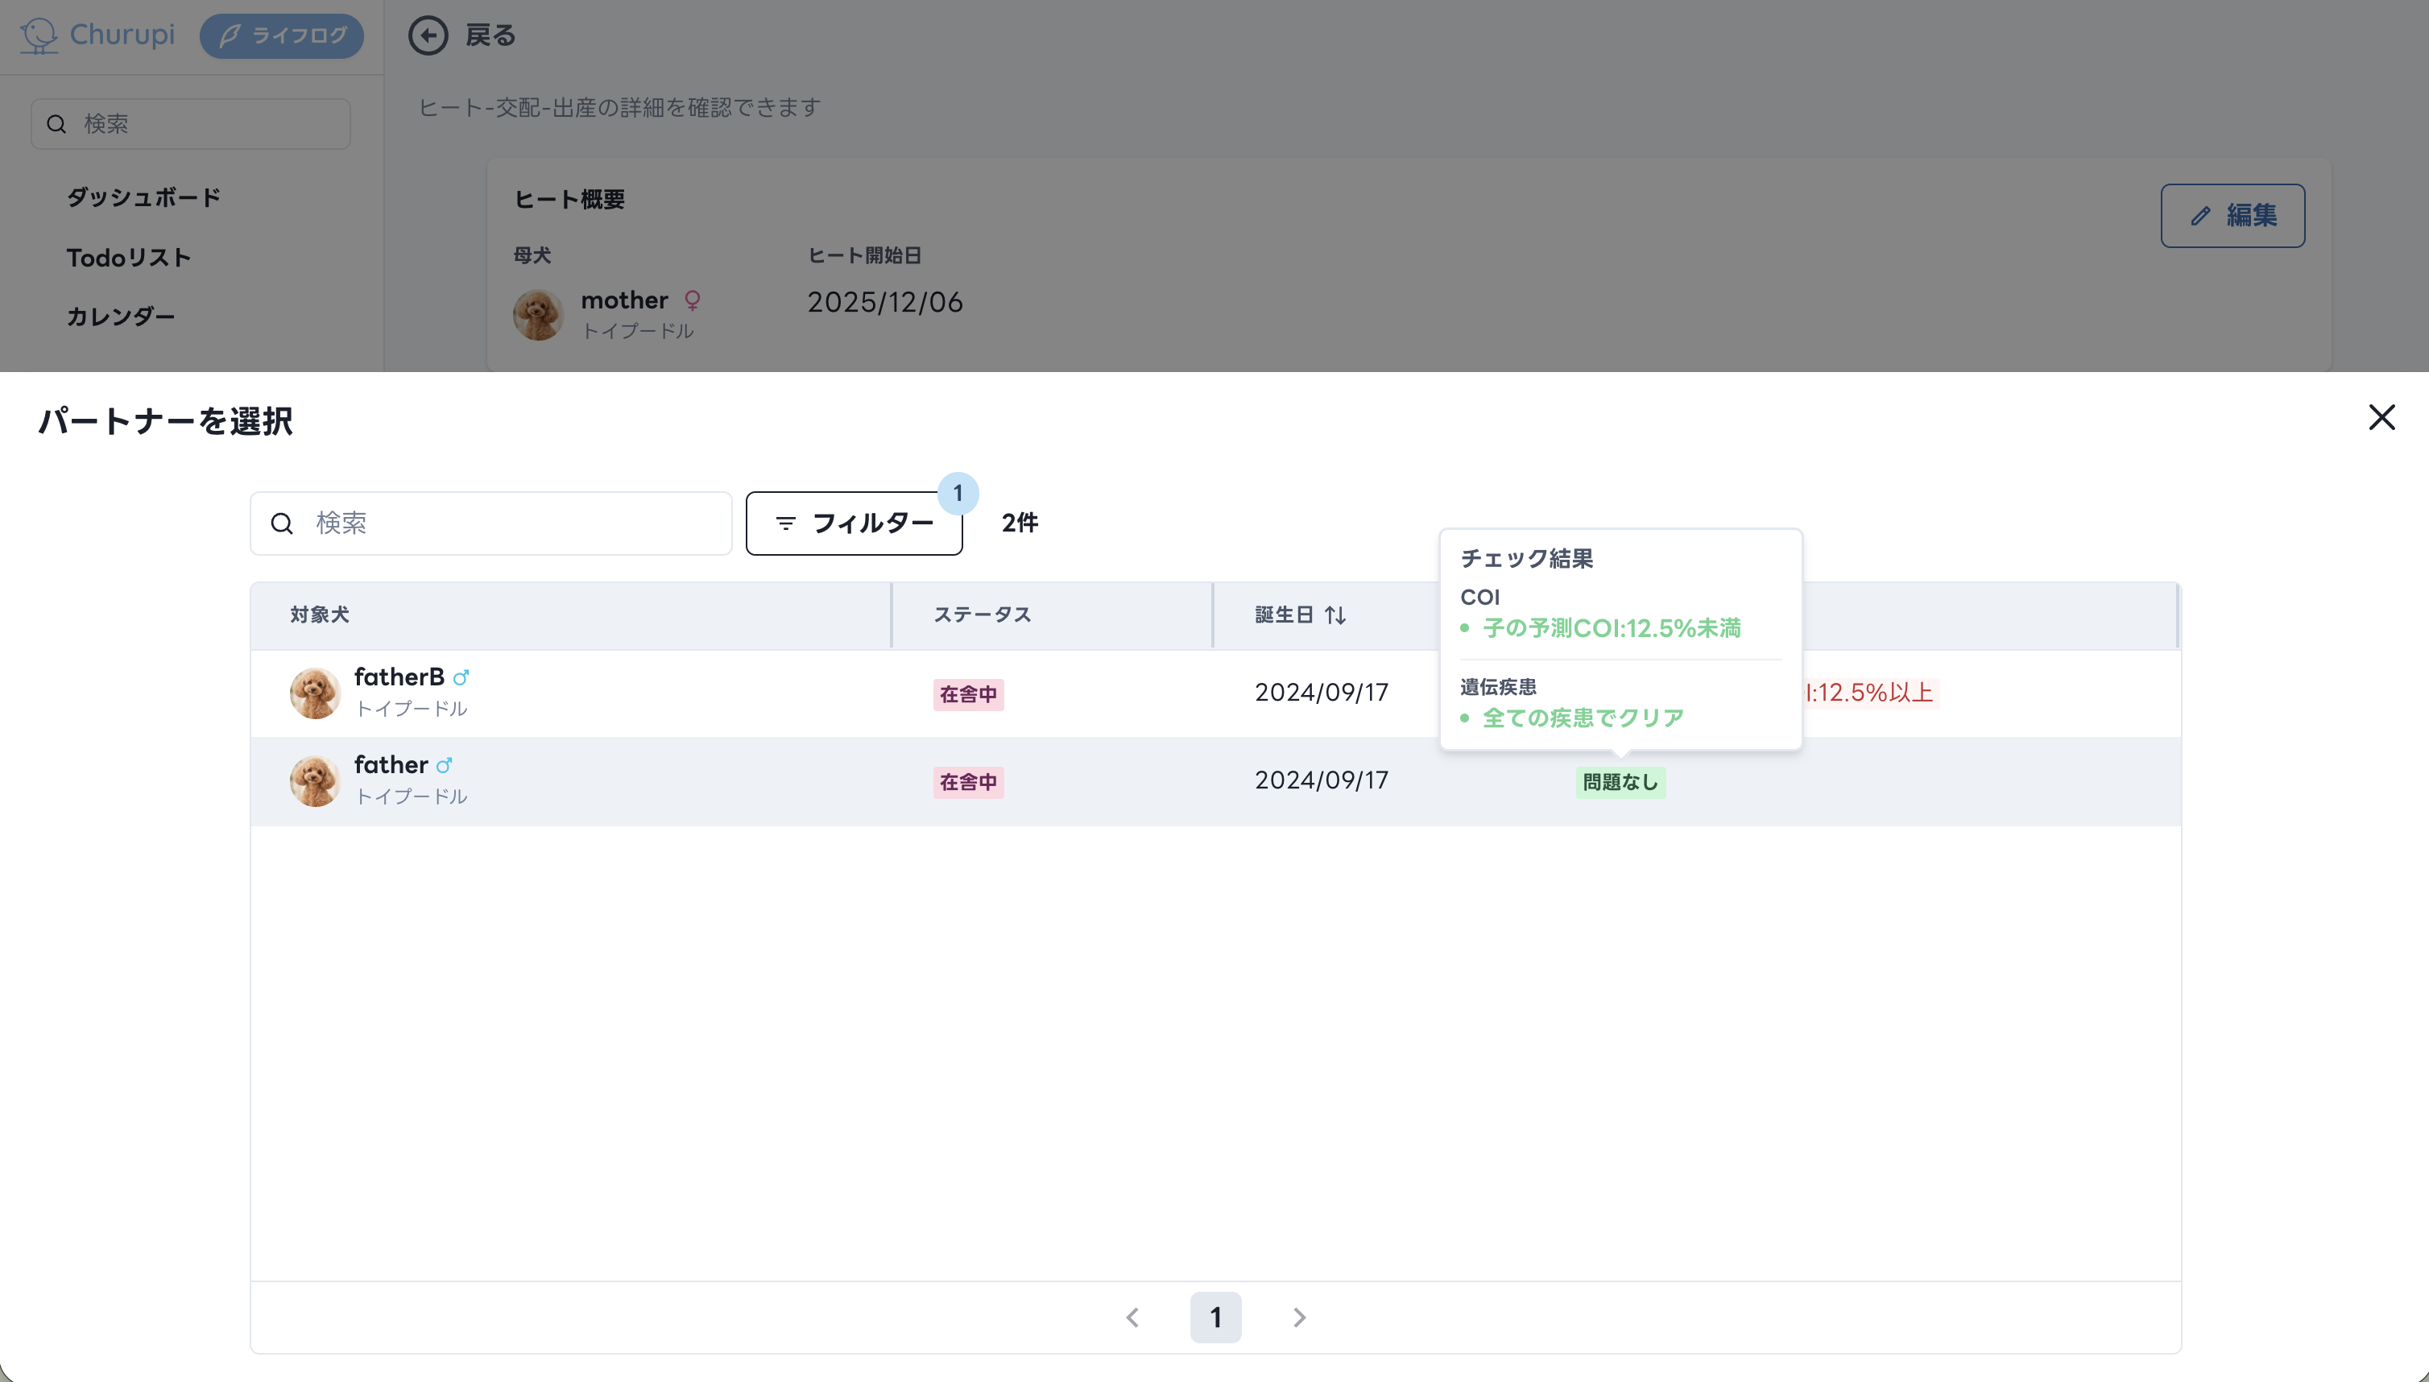This screenshot has width=2429, height=1382.
Task: Click fatherB dog avatar
Action: pos(315,693)
